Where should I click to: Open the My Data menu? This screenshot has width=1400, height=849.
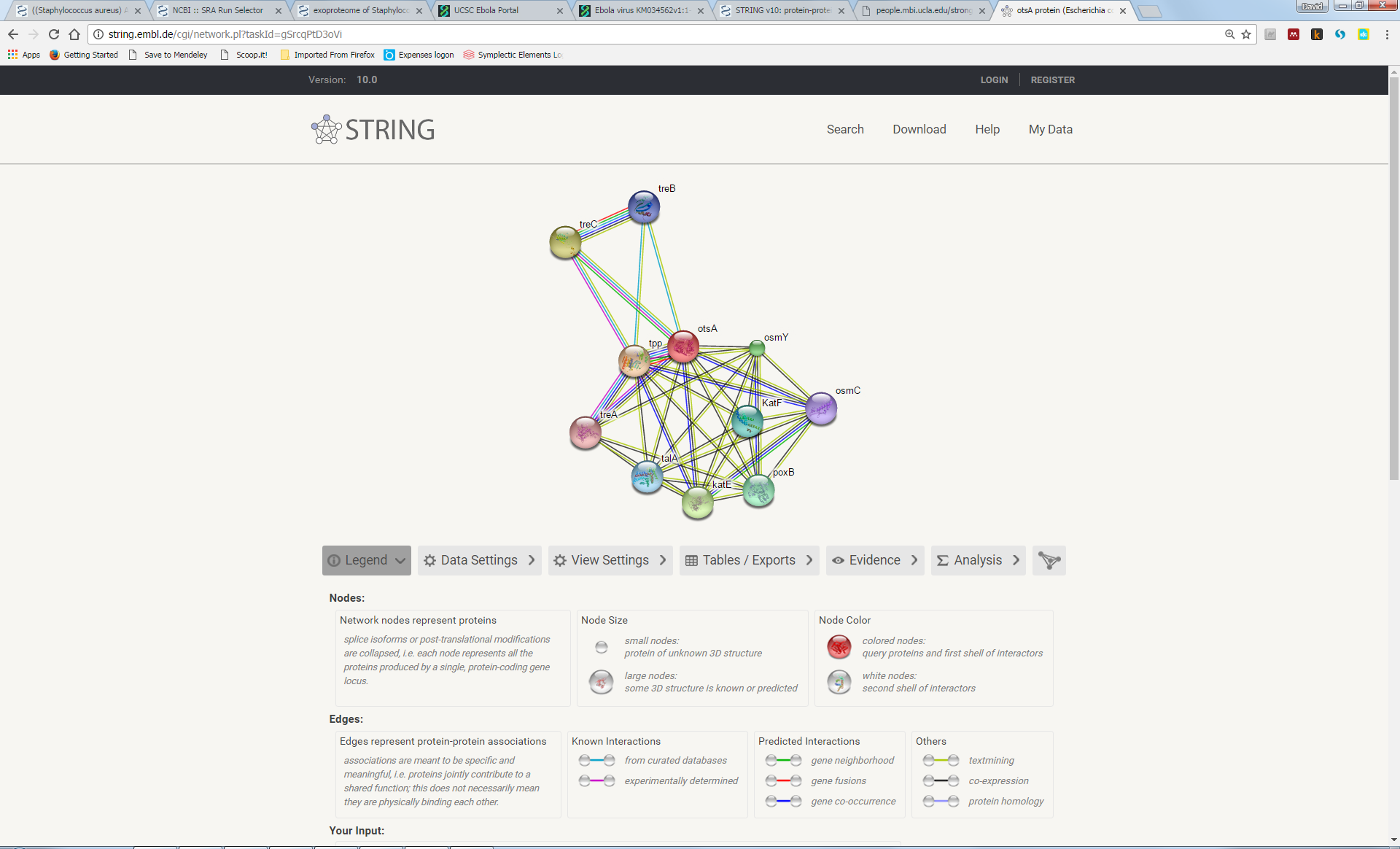pos(1050,129)
